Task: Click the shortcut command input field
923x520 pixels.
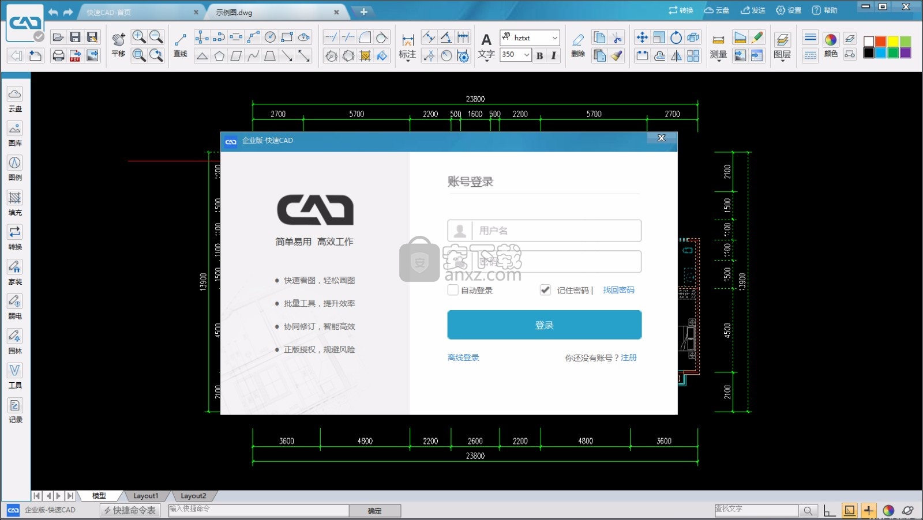Action: pyautogui.click(x=258, y=511)
